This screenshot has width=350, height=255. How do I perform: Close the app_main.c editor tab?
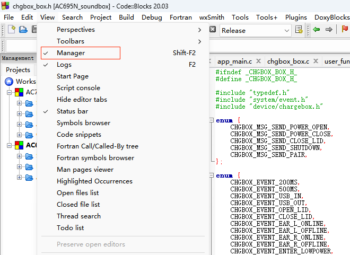(x=258, y=61)
